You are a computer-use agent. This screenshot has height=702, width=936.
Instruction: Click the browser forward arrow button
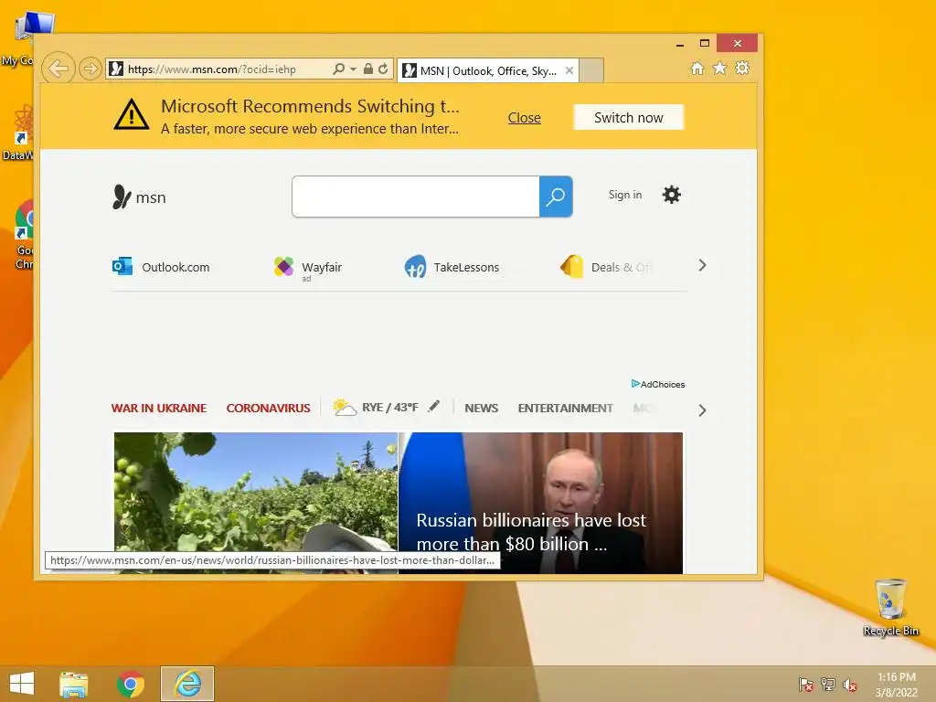click(x=90, y=69)
